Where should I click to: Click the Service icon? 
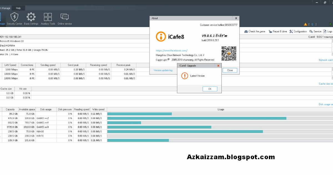315,31
